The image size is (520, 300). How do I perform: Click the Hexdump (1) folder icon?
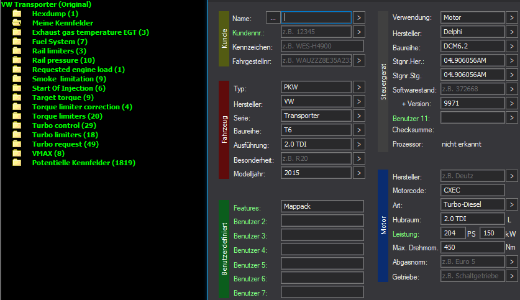17,14
